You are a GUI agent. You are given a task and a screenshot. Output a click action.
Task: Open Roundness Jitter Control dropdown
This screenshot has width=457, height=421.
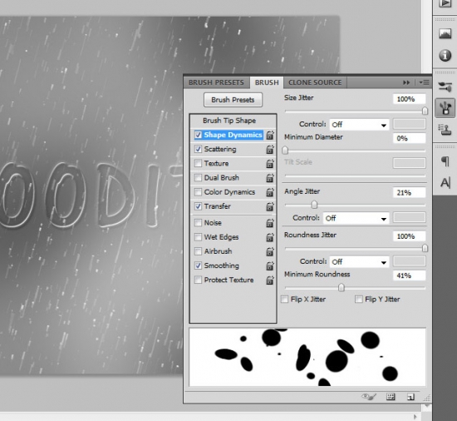[359, 262]
